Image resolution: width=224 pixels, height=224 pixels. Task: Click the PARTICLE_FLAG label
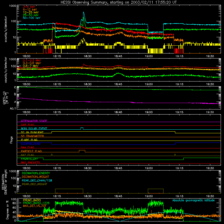tap(31, 151)
